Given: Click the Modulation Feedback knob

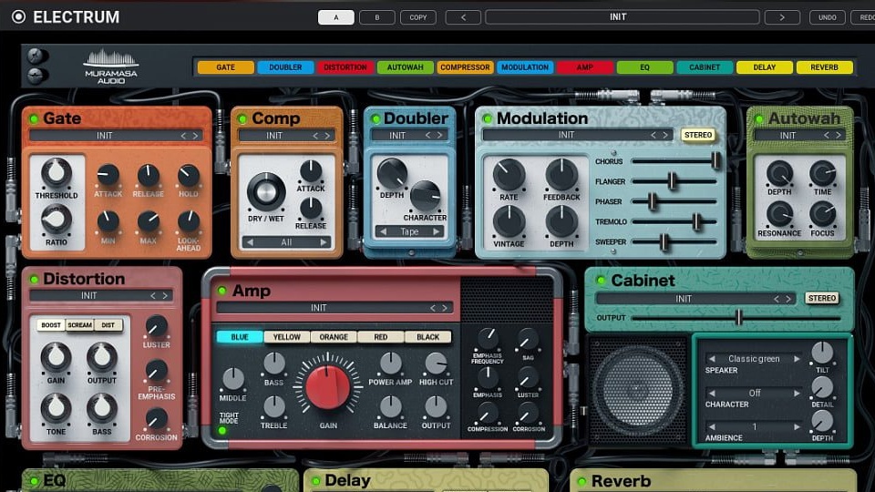Looking at the screenshot, I should (x=561, y=175).
